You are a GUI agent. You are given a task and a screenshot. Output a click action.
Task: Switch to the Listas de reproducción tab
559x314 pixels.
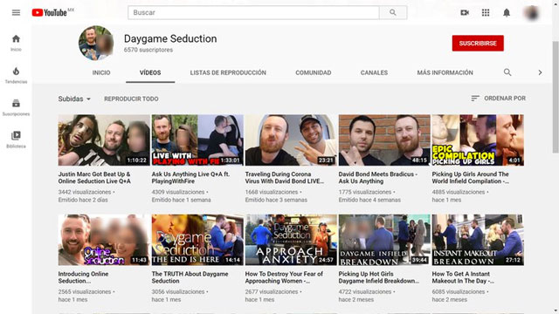pyautogui.click(x=228, y=72)
